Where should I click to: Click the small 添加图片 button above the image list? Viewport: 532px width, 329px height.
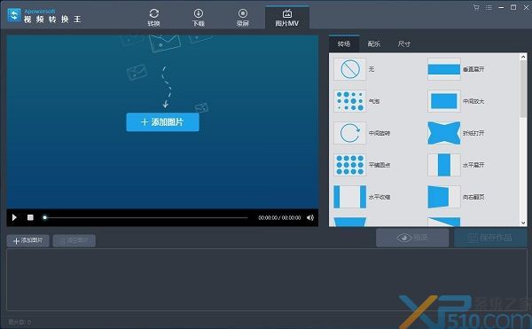click(x=27, y=240)
